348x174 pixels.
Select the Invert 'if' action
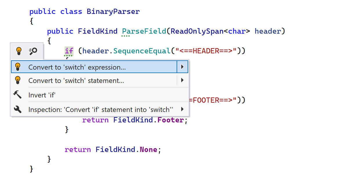(99, 95)
